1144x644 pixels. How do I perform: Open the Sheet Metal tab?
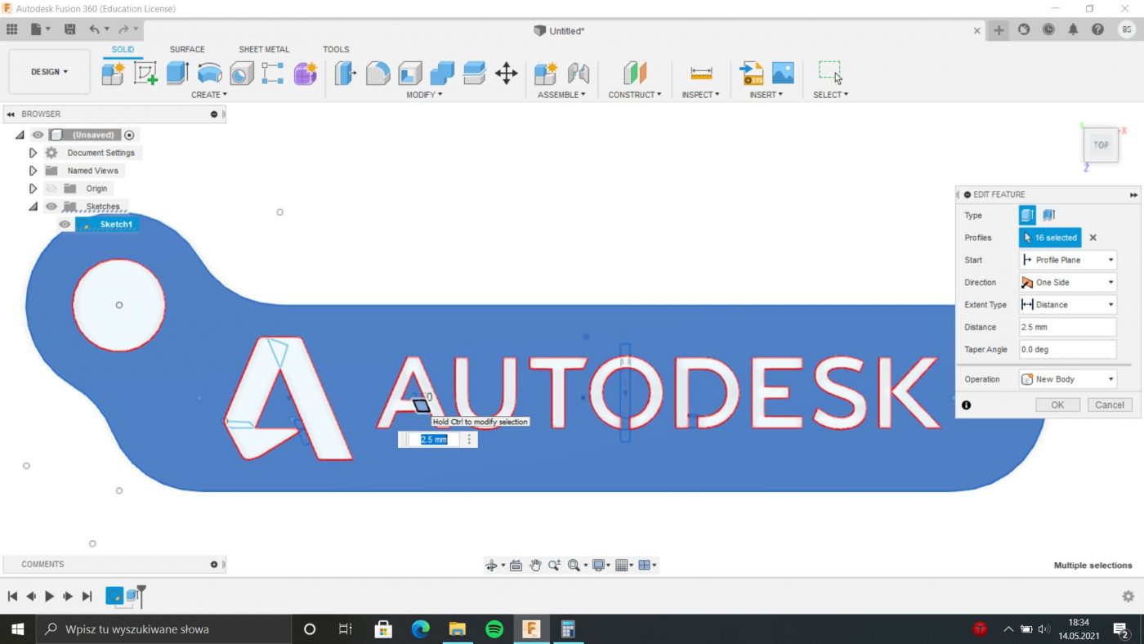point(264,49)
